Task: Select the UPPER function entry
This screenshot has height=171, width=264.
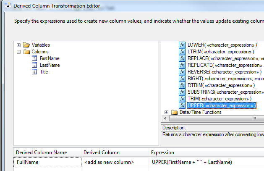Action: coord(221,105)
